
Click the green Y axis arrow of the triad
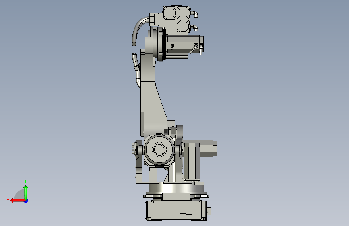pyautogui.click(x=26, y=192)
